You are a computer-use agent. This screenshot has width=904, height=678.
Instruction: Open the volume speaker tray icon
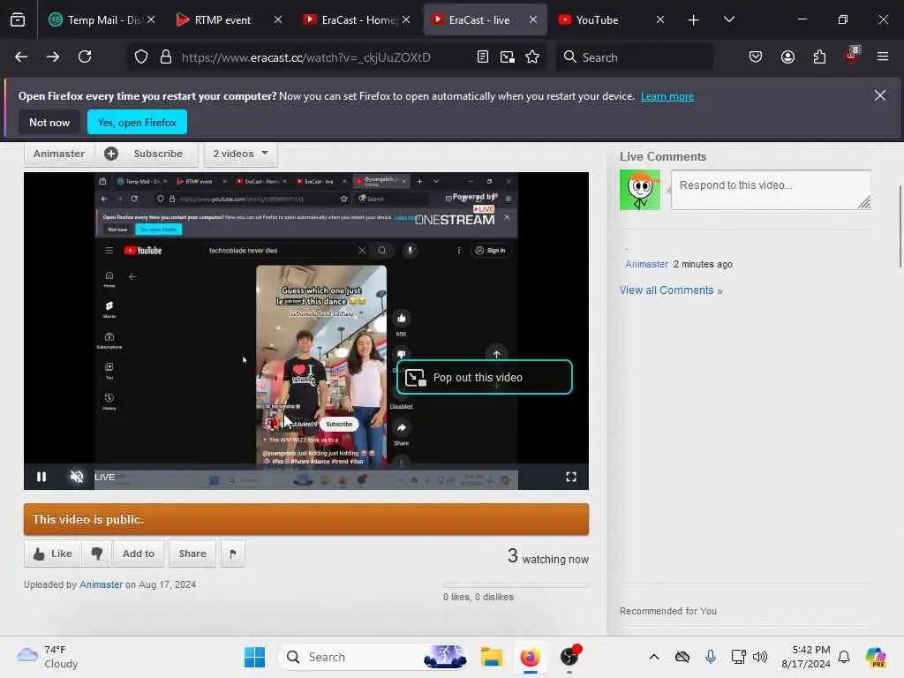[760, 657]
